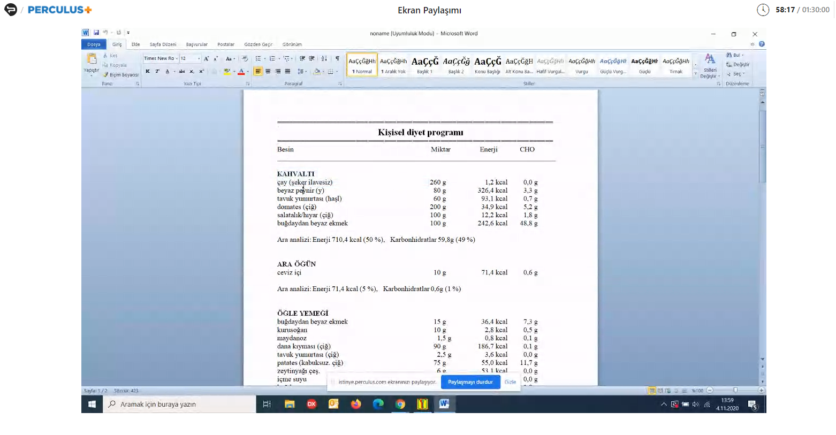Toggle paragraph marks (¶) visibility
This screenshot has width=836, height=435.
point(337,59)
